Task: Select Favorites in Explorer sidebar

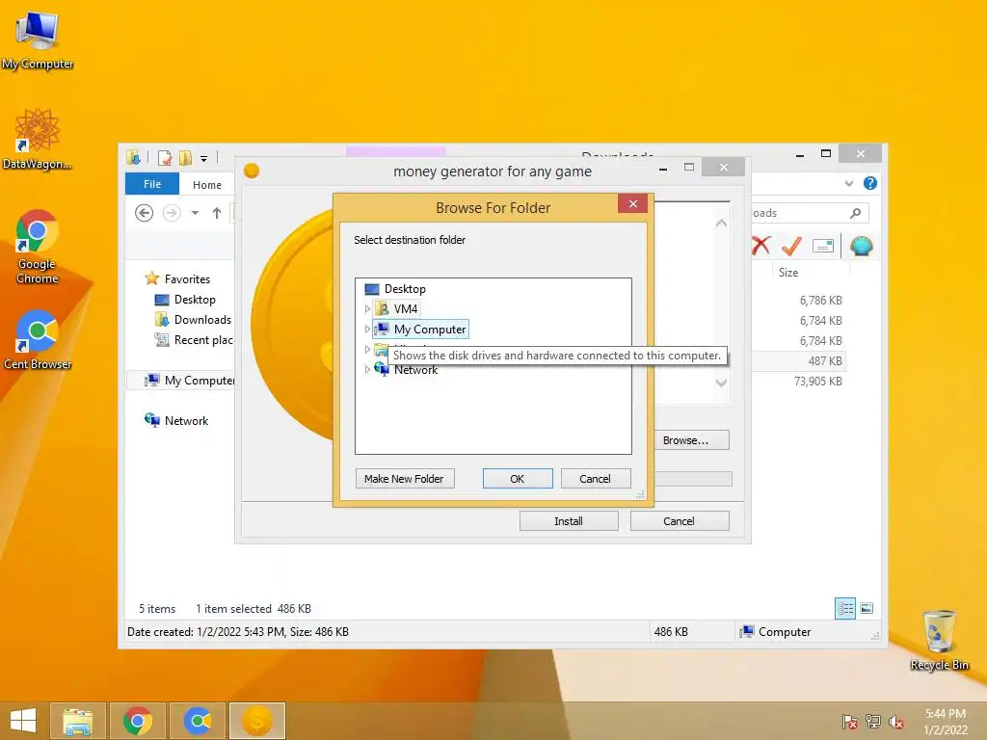Action: [177, 278]
